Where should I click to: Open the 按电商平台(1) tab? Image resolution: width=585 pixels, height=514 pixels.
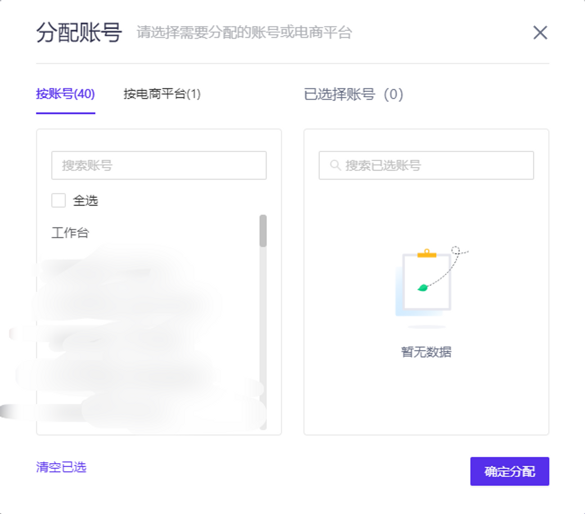[x=162, y=94]
